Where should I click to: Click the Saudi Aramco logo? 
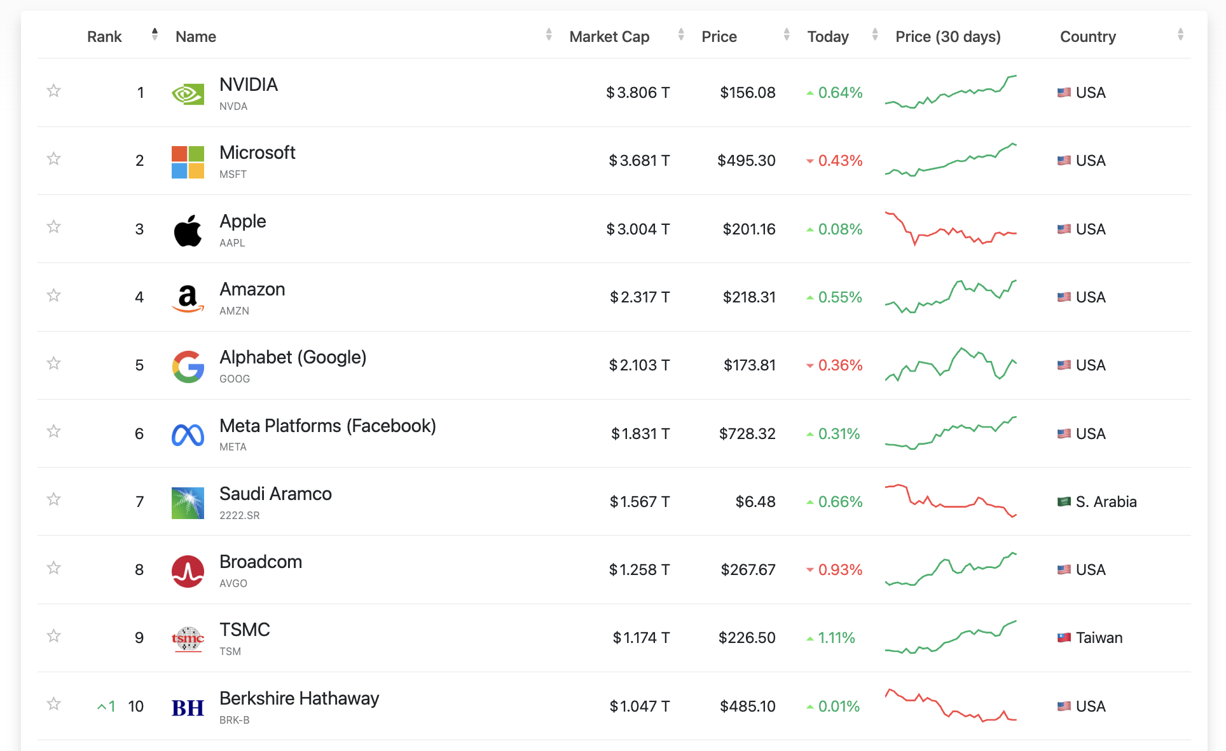pyautogui.click(x=188, y=503)
